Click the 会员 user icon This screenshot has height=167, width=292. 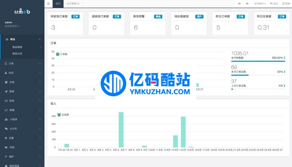click(6, 73)
